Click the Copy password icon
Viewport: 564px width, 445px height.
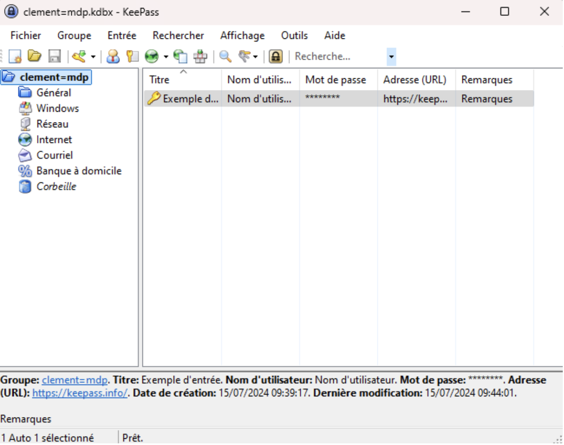click(x=132, y=56)
